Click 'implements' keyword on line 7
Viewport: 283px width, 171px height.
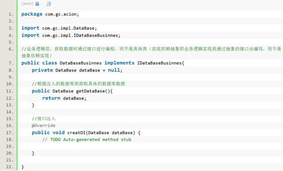pos(119,63)
